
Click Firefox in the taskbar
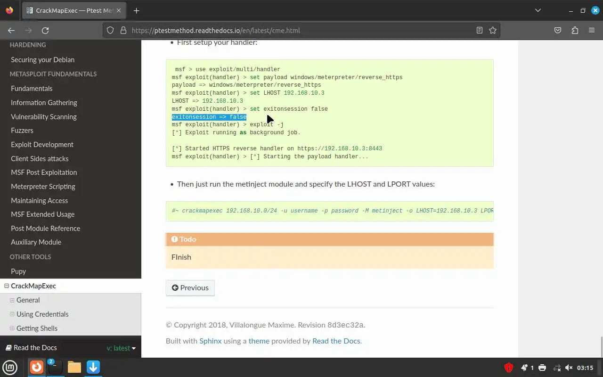37,367
